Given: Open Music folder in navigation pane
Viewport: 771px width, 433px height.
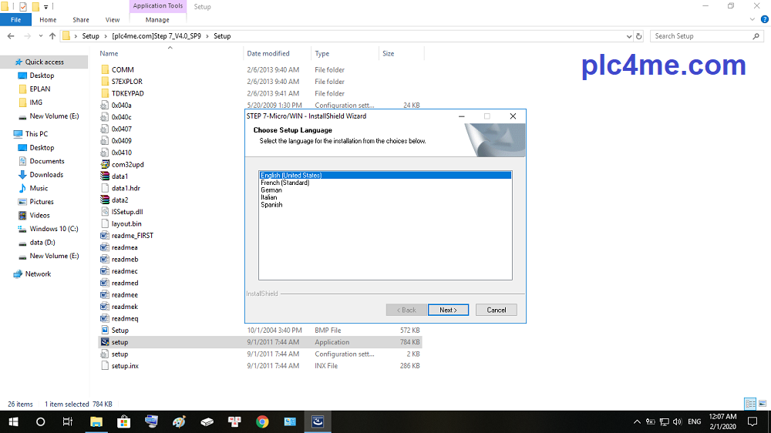Looking at the screenshot, I should (39, 188).
